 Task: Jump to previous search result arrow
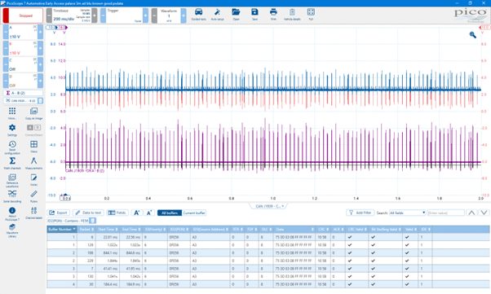[471, 213]
